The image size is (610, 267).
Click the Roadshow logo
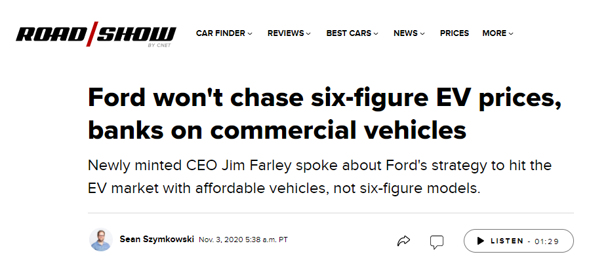[x=96, y=34]
